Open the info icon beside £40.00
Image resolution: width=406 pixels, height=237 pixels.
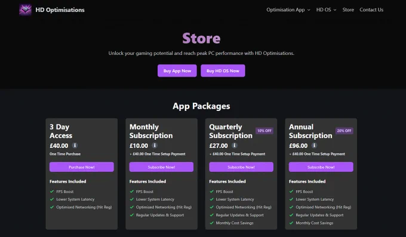pyautogui.click(x=75, y=145)
